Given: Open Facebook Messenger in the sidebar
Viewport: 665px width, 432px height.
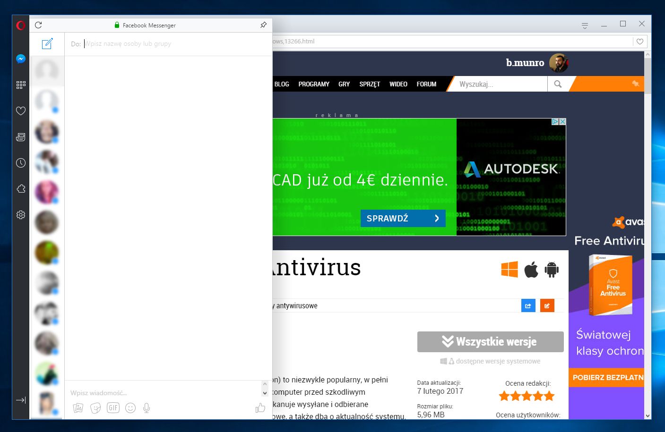Looking at the screenshot, I should point(21,59).
